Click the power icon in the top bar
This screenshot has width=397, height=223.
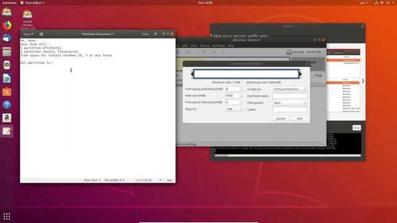[x=388, y=2]
